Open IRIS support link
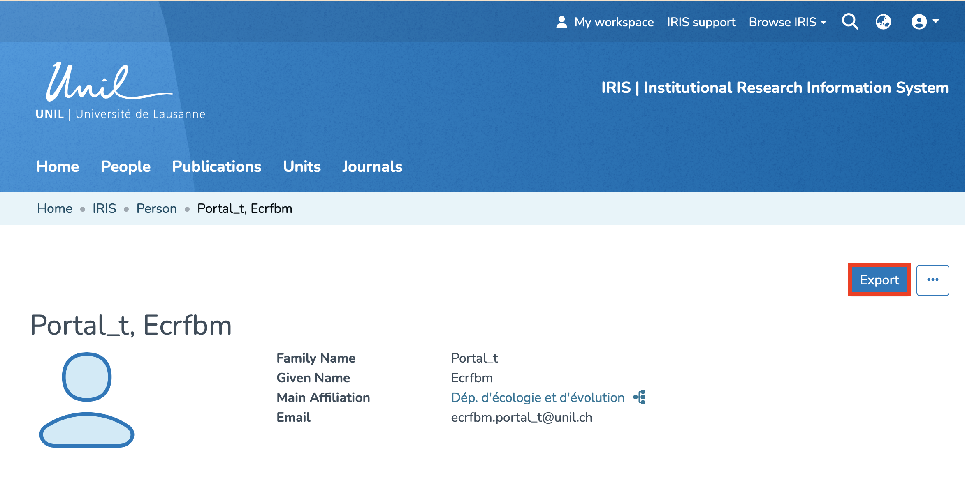Image resolution: width=965 pixels, height=485 pixels. point(701,22)
